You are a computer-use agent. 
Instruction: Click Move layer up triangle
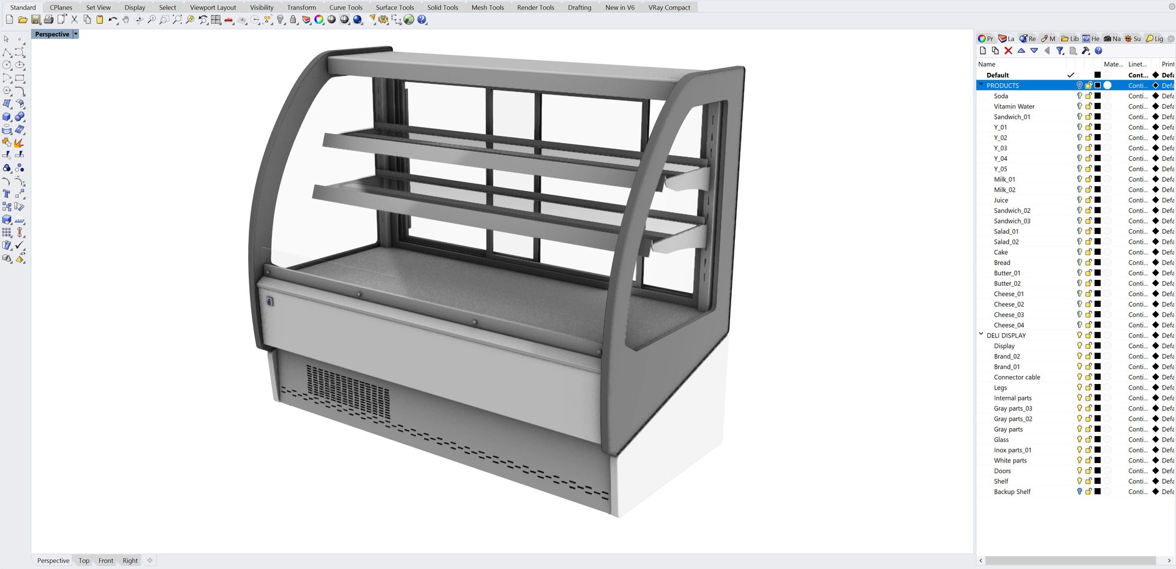coord(1021,51)
